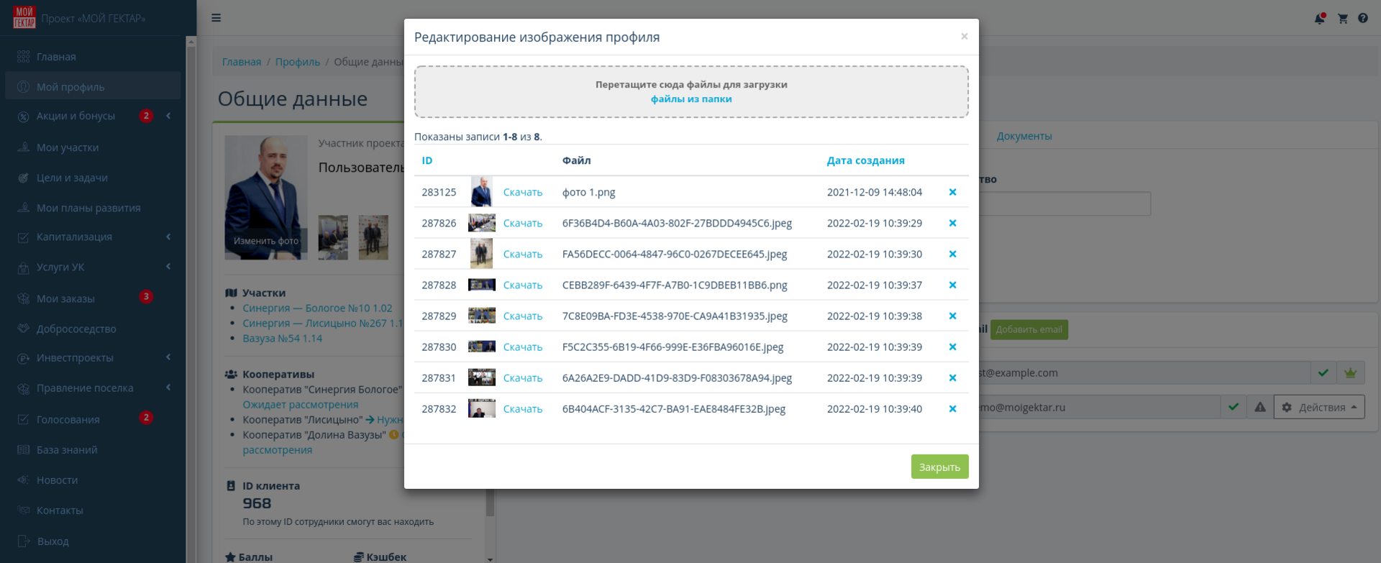Click Закрыть button
Screen dimensions: 1381x563
point(939,467)
